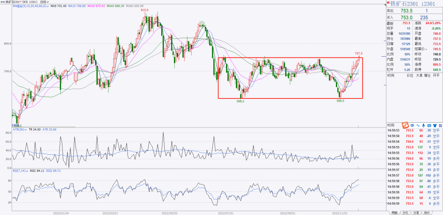Open the 日线 period dropdown
This screenshot has height=215, width=443.
click(44, 2)
